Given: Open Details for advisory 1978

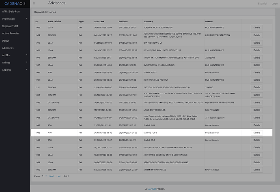Looking at the screenshot, I should click(x=256, y=58).
